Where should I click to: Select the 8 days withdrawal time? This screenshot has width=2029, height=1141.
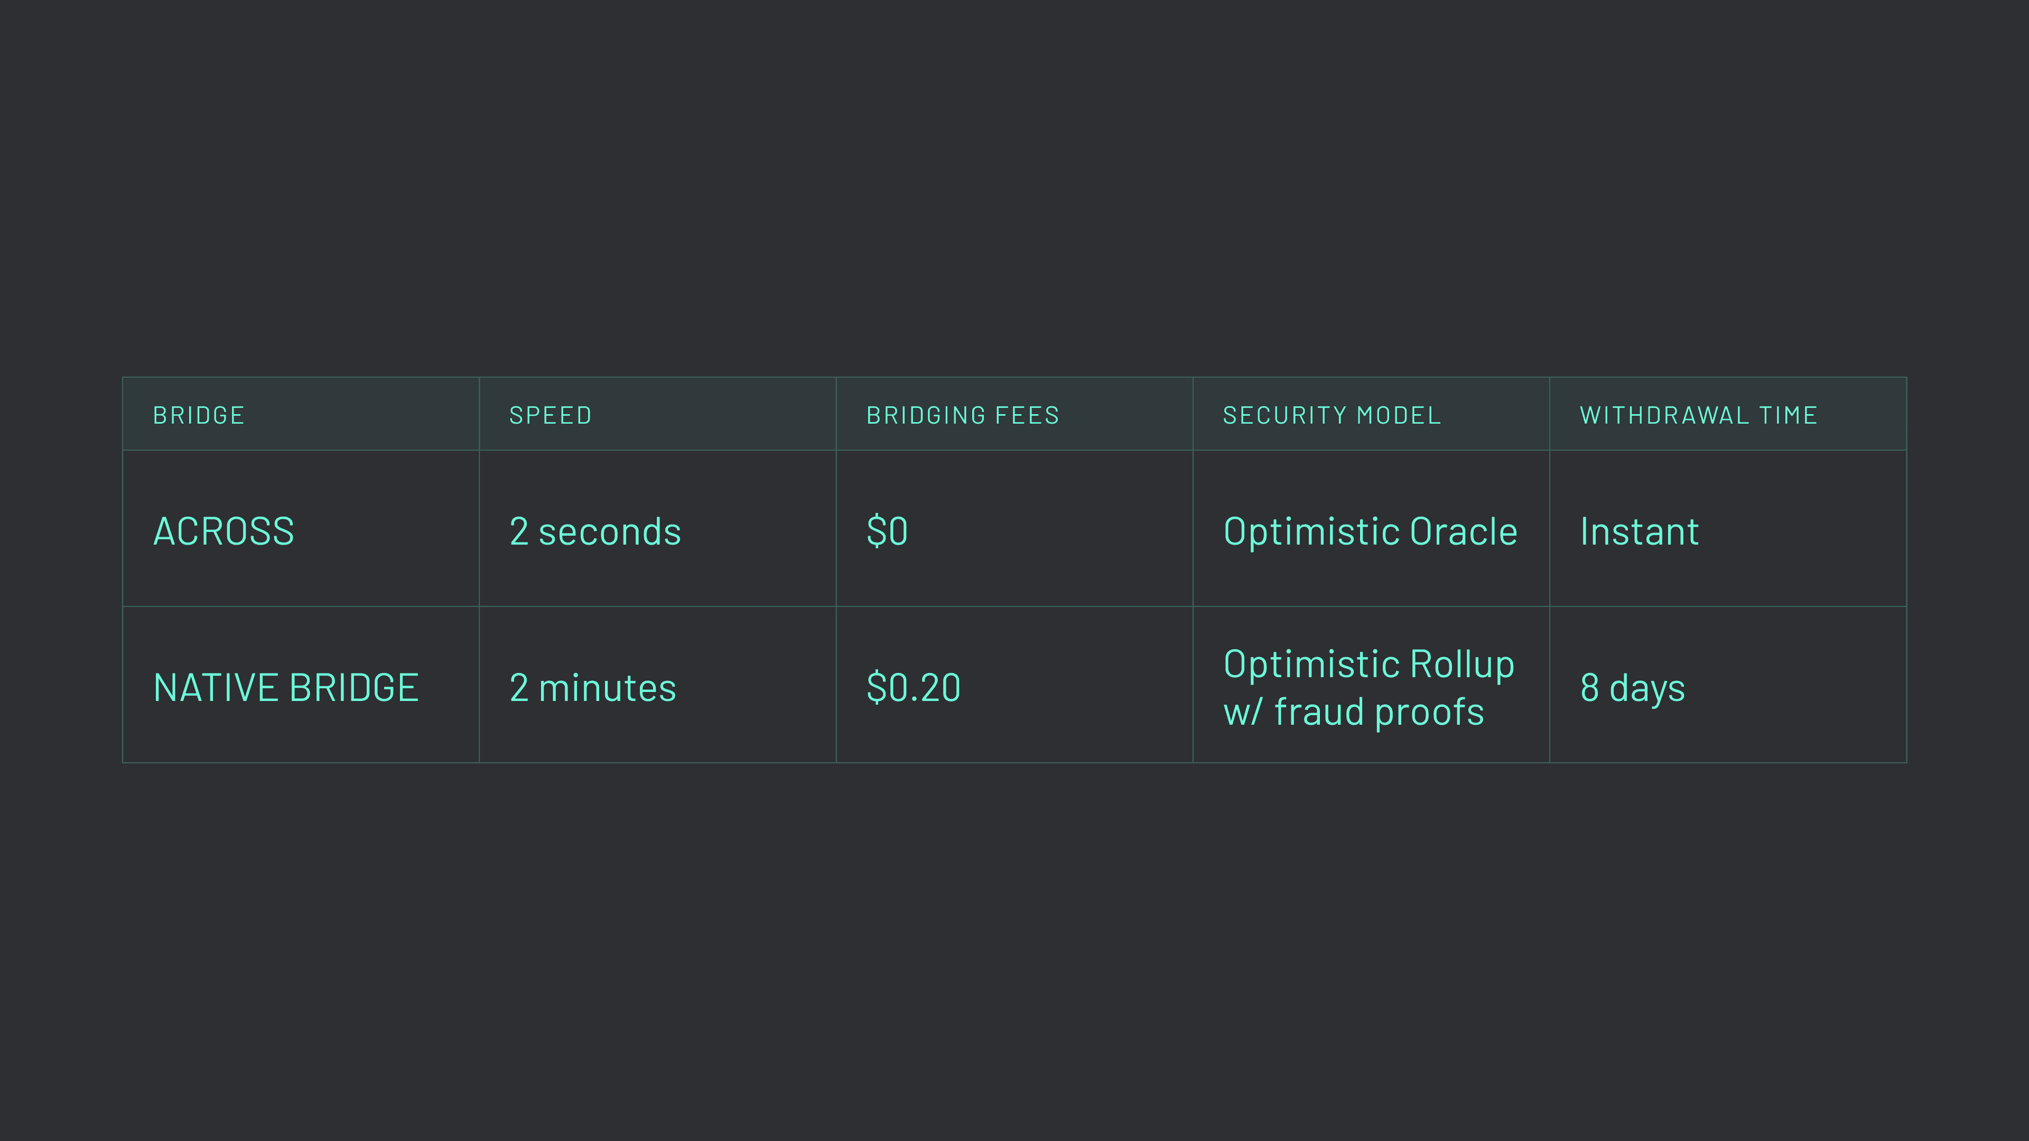coord(1632,687)
